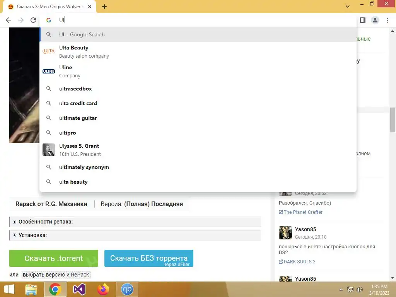The width and height of the screenshot is (396, 297).
Task: Select the 'ultimately synonym' suggestion
Action: [x=198, y=167]
